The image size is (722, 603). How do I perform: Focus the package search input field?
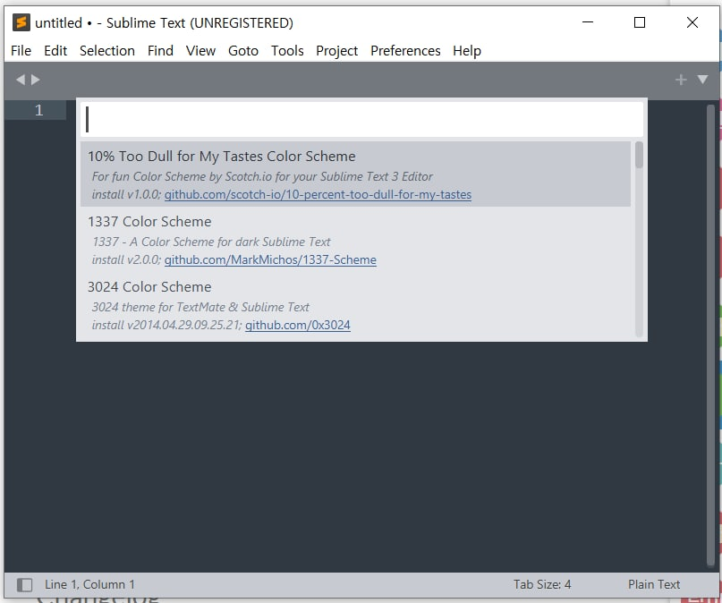click(x=362, y=119)
